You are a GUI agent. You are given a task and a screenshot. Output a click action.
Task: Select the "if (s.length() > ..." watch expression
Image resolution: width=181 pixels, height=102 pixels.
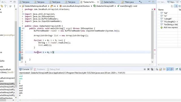point(169,22)
